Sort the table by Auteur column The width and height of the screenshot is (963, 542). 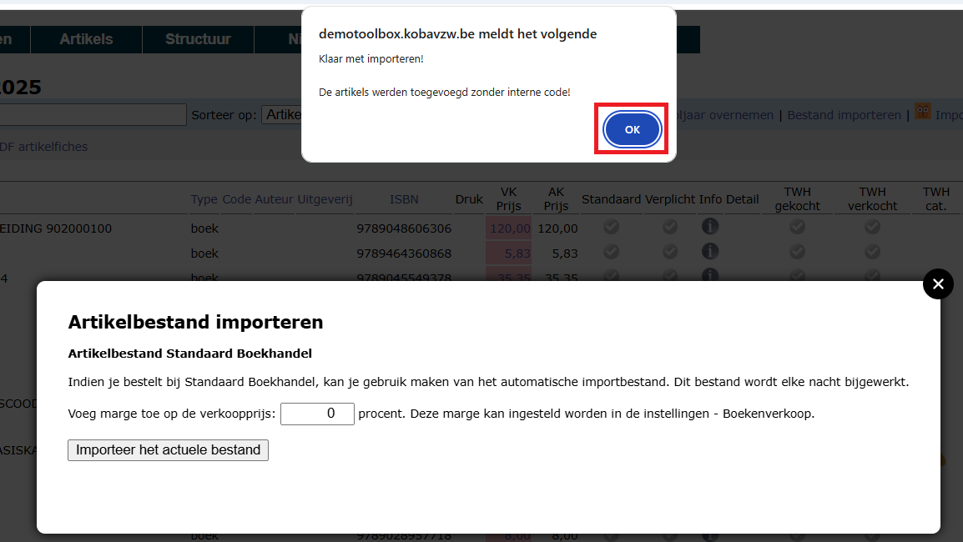coord(274,199)
